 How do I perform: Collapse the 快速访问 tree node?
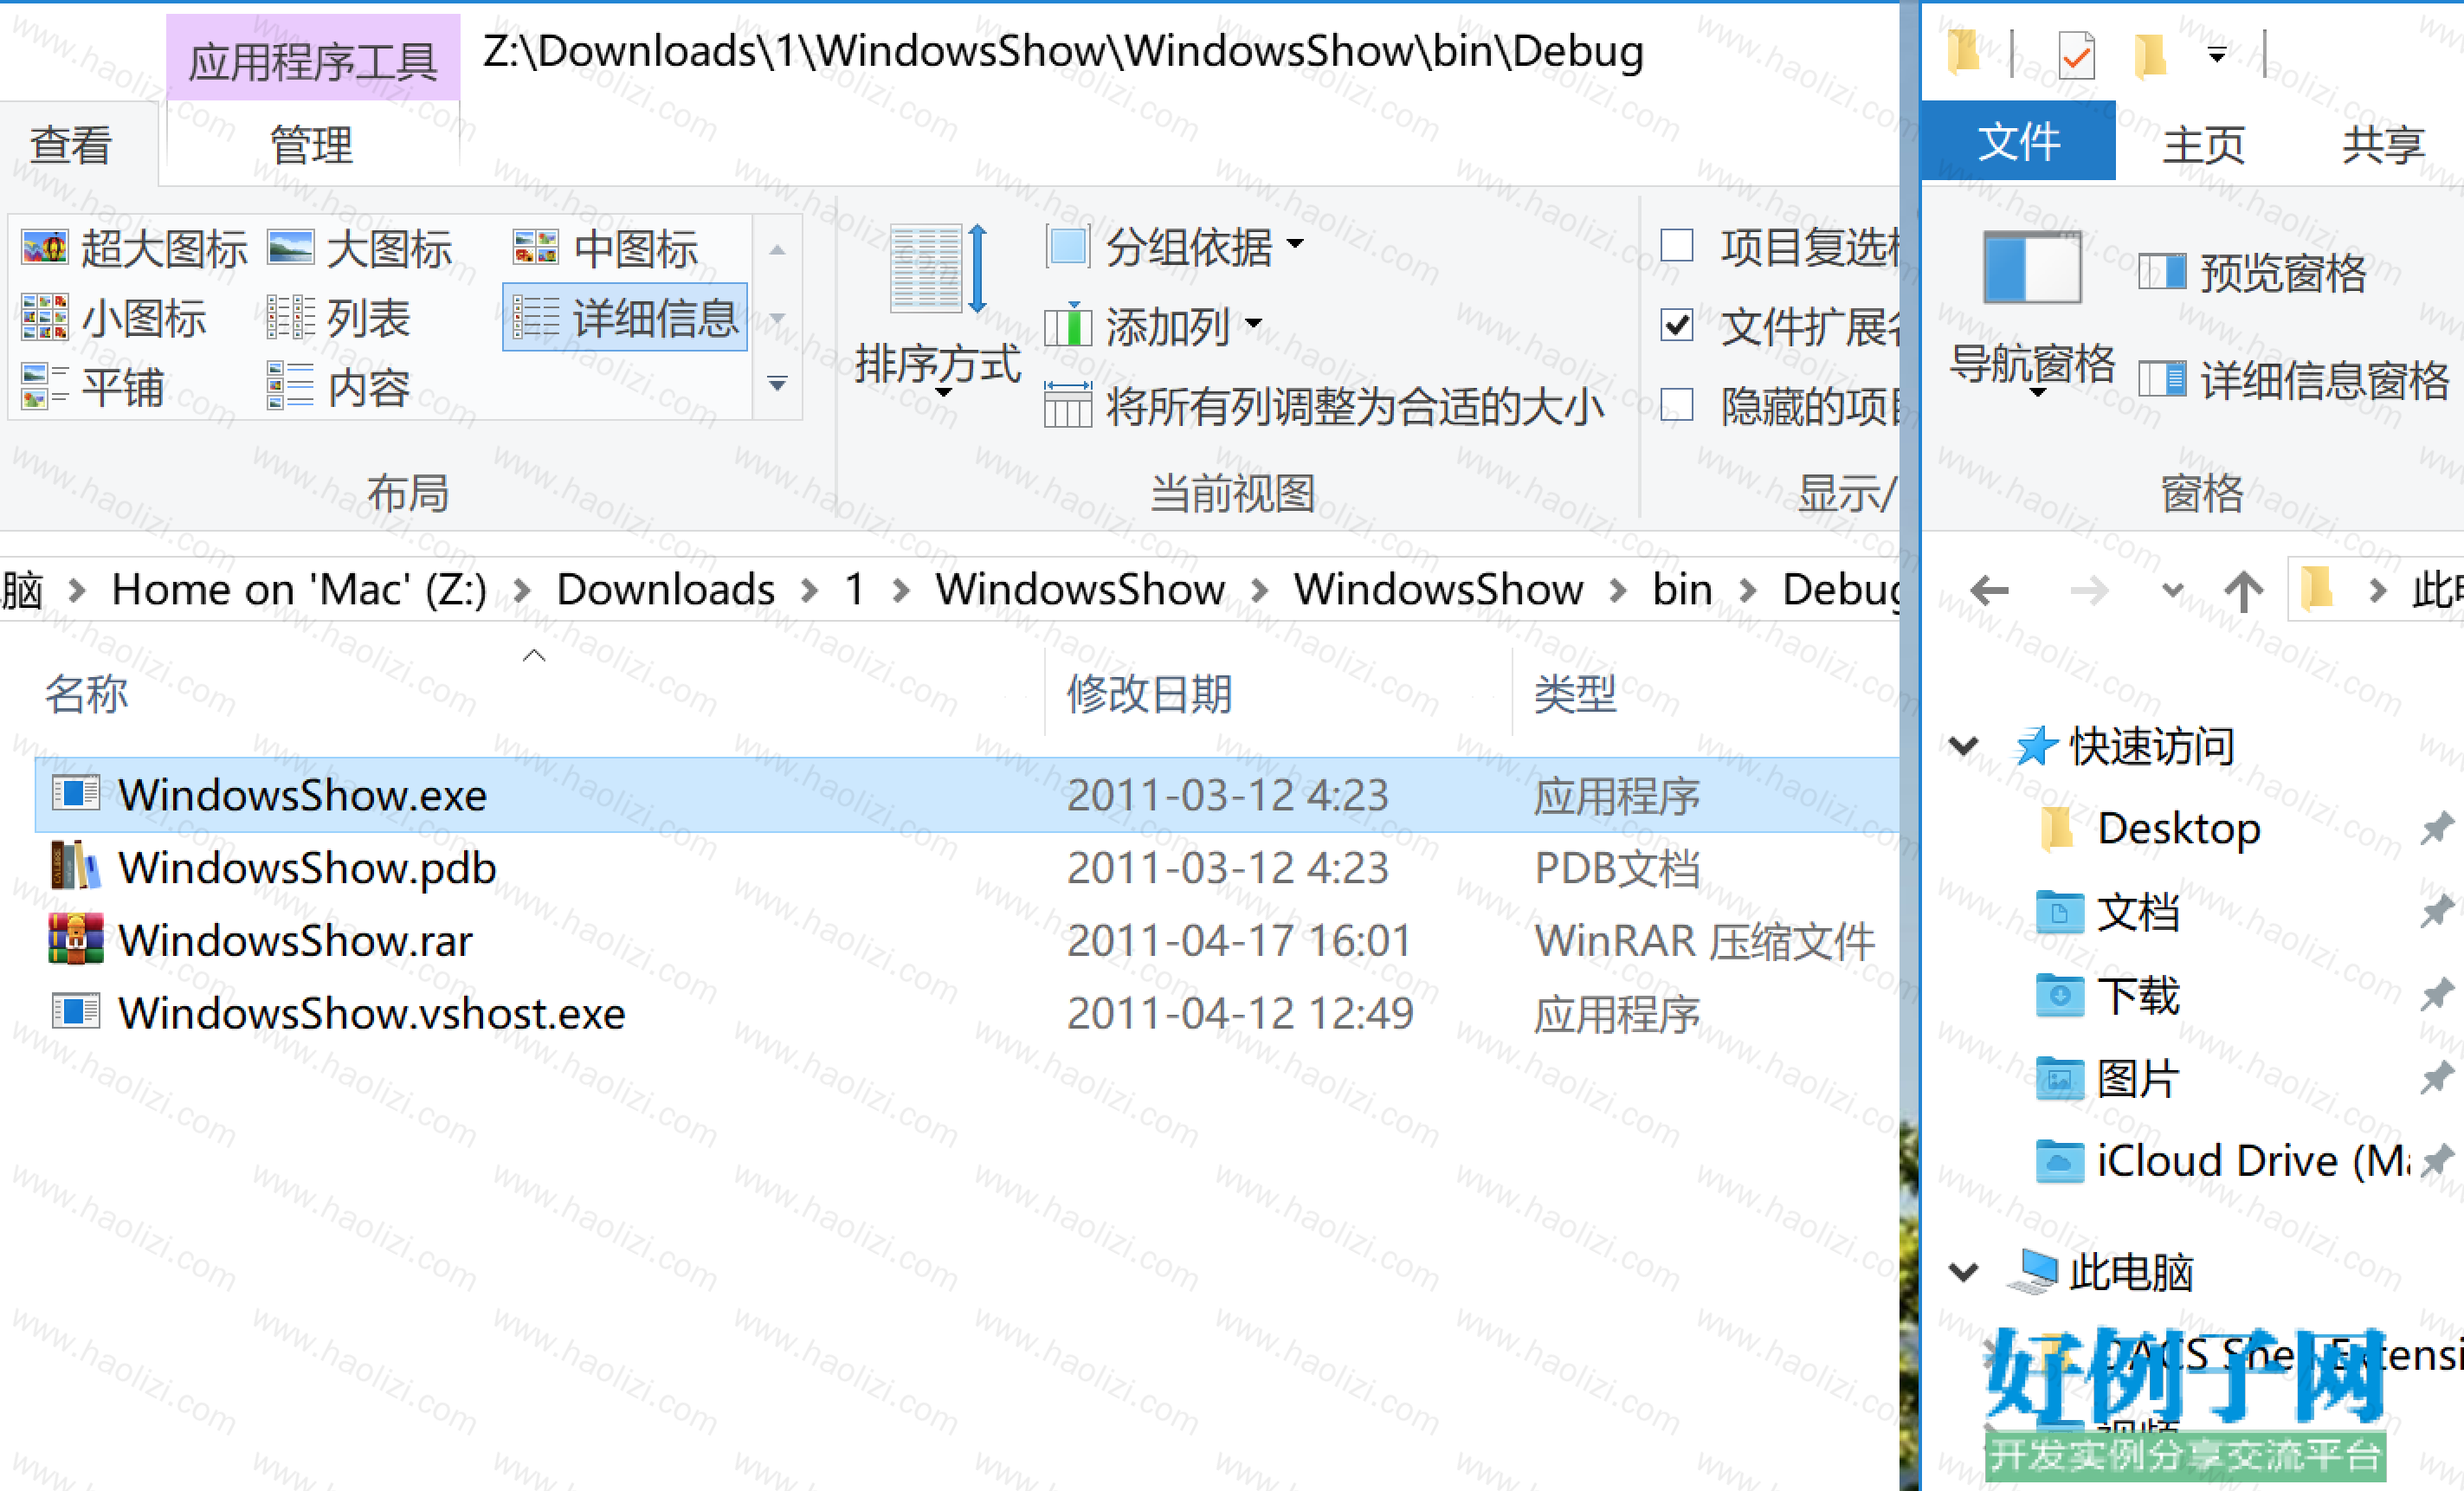coord(1964,746)
